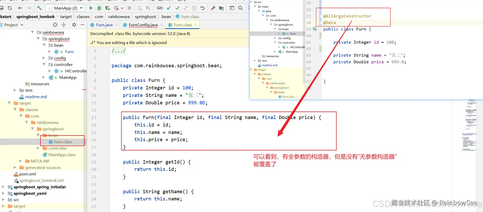Navigate back with the left arrow icon

pos(20,8)
